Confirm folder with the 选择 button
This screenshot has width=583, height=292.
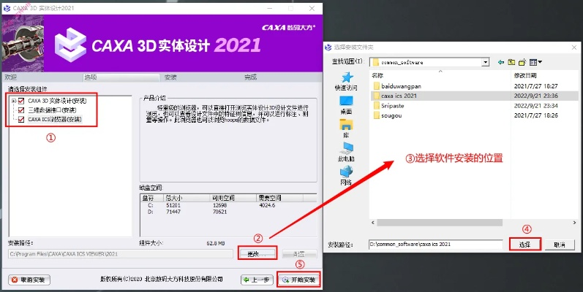524,245
